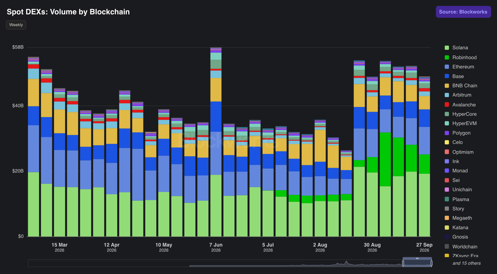Click the 'and 15 others' legend note
Screen dimensions: 497x274
tap(467, 263)
